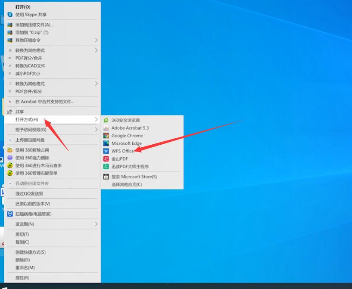Choose 重命名(M)

coord(52,267)
